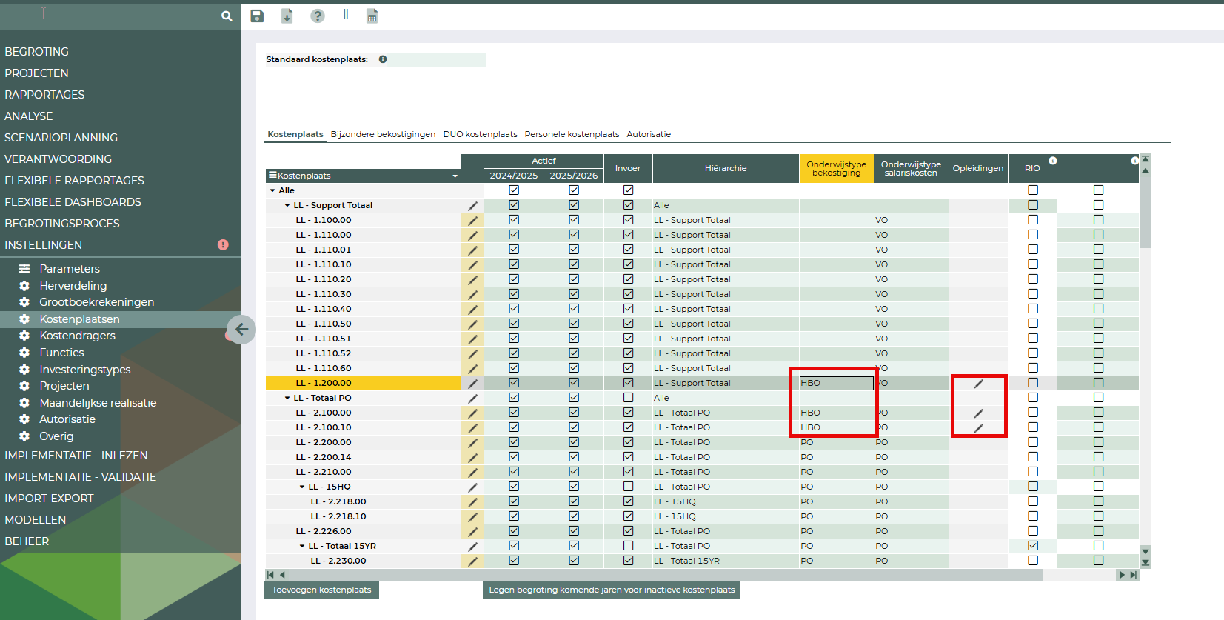Click the Toevoegen kostenplaats button
This screenshot has height=620, width=1224.
click(x=321, y=590)
